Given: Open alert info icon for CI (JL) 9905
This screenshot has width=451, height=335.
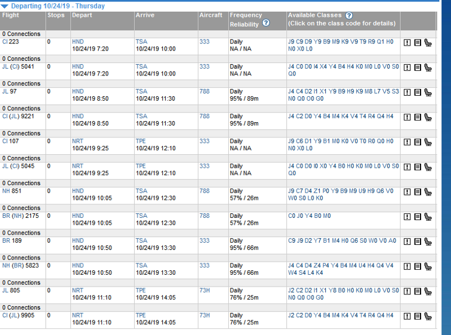Looking at the screenshot, I should (x=407, y=316).
